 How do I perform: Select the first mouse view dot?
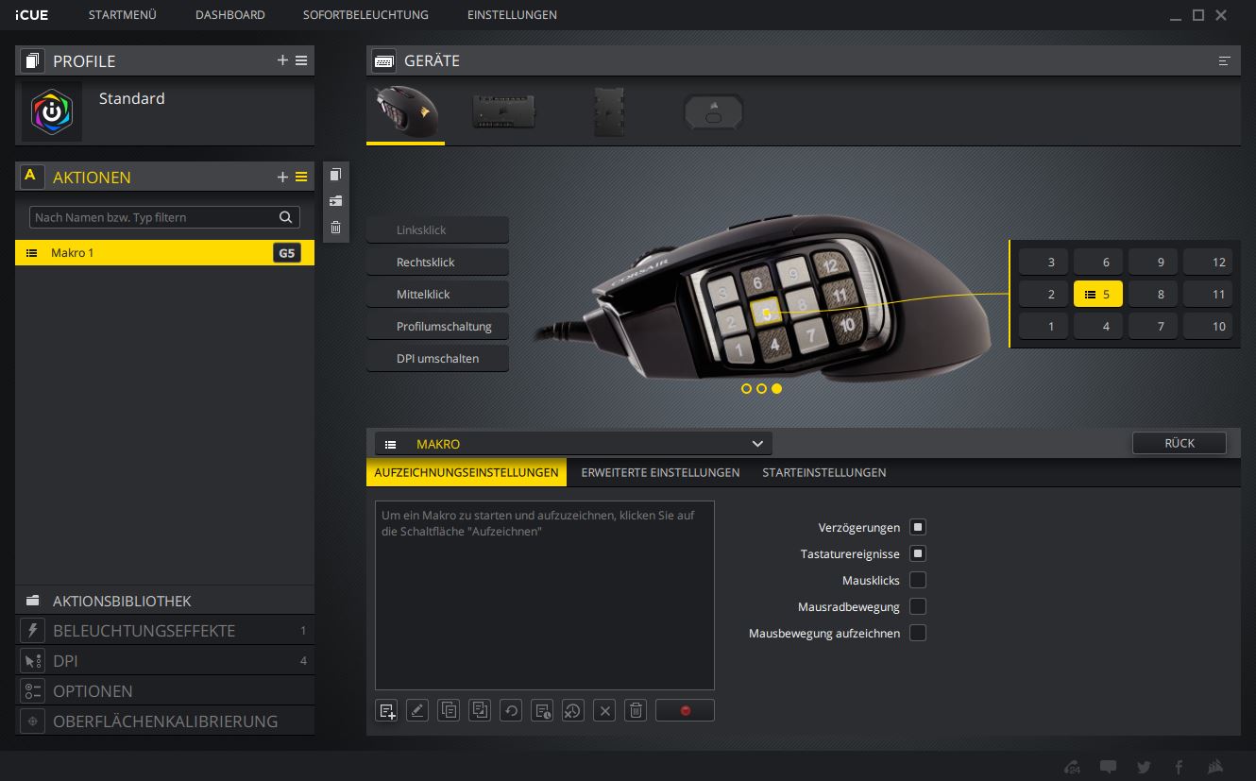(x=746, y=388)
